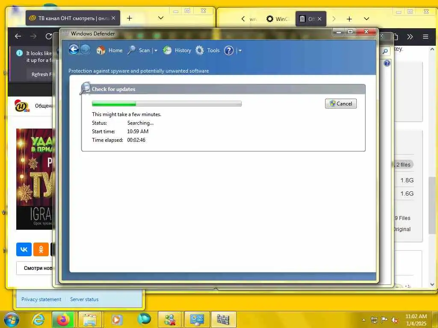
Task: Expand the help options dropdown arrow
Action: [240, 51]
